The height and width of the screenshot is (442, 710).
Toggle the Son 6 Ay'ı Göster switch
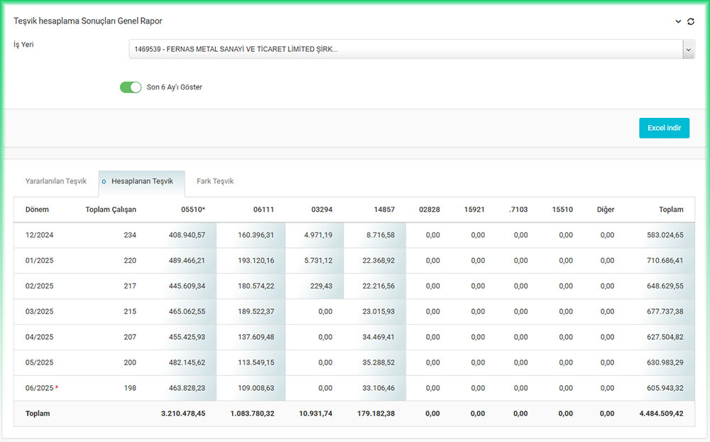click(131, 87)
